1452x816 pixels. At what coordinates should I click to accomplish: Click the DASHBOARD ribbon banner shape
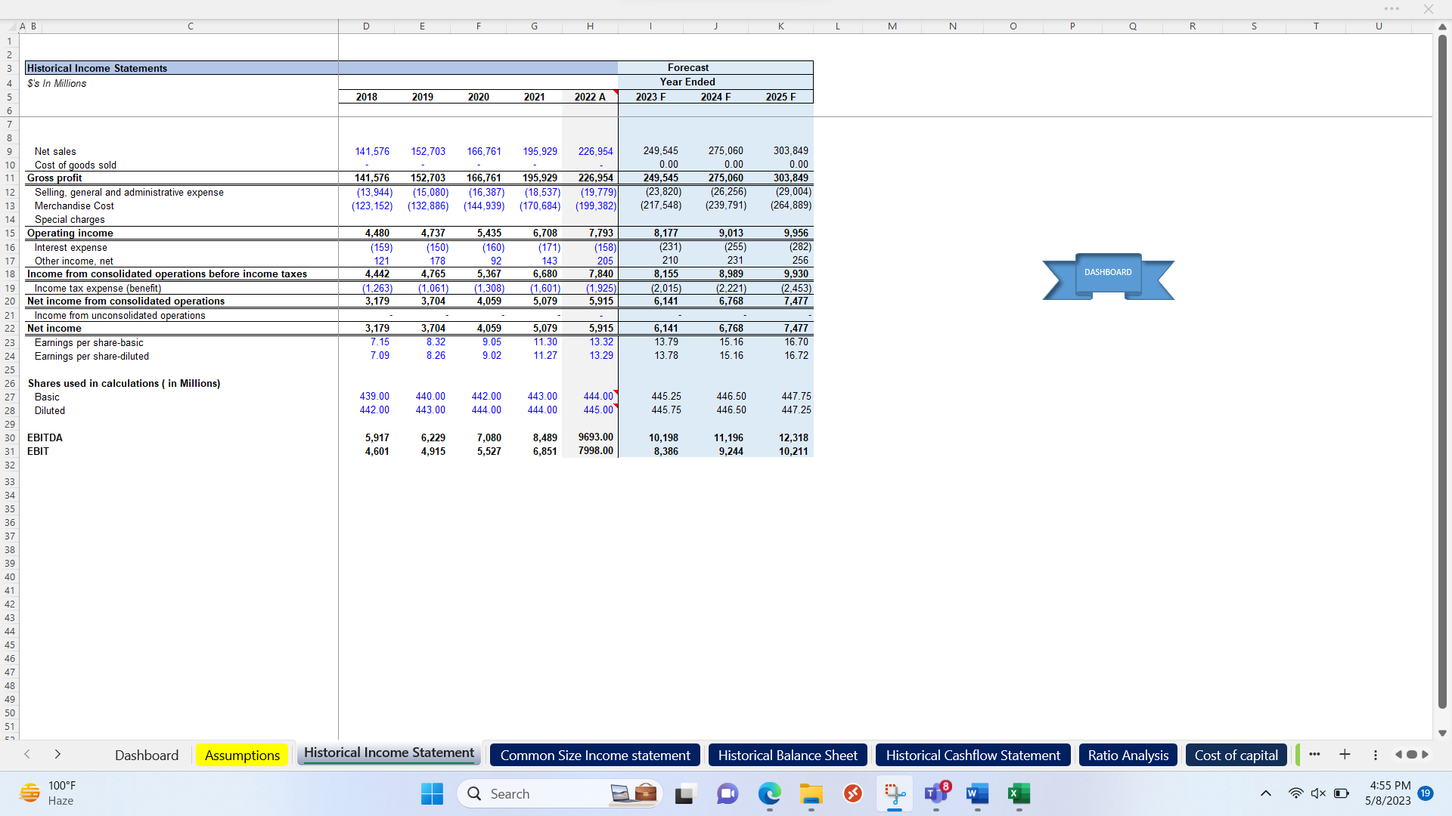coord(1108,272)
